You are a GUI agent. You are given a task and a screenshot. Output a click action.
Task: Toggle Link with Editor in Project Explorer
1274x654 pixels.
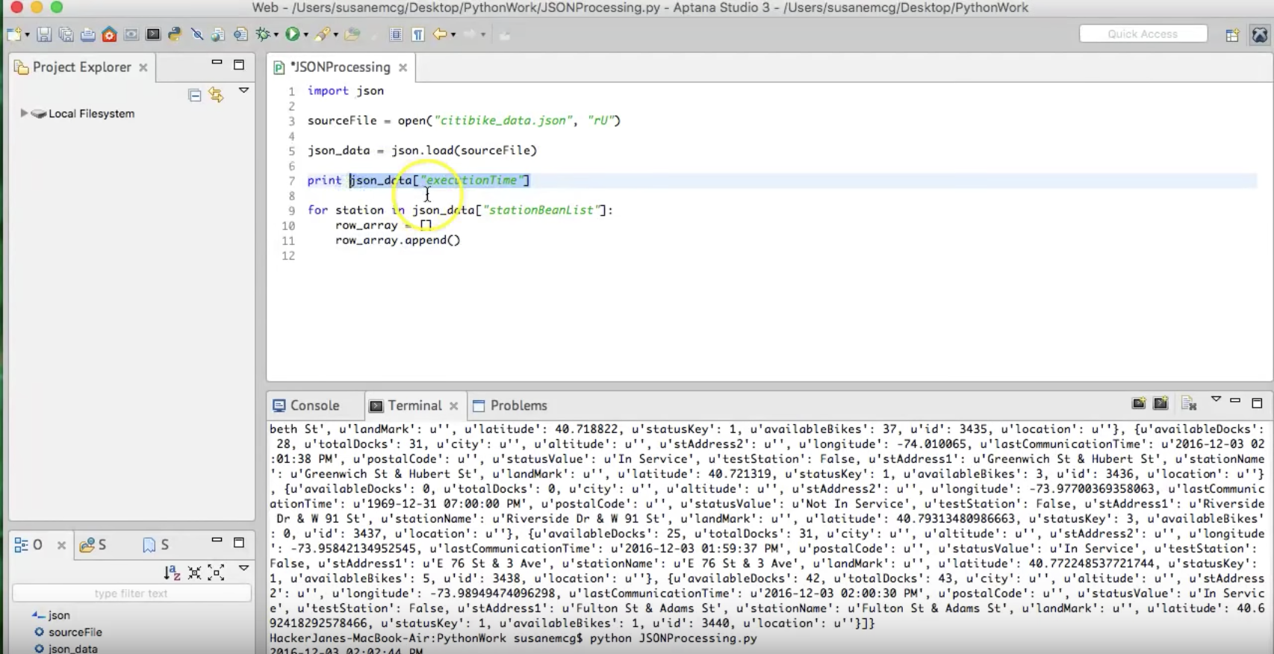pos(216,95)
